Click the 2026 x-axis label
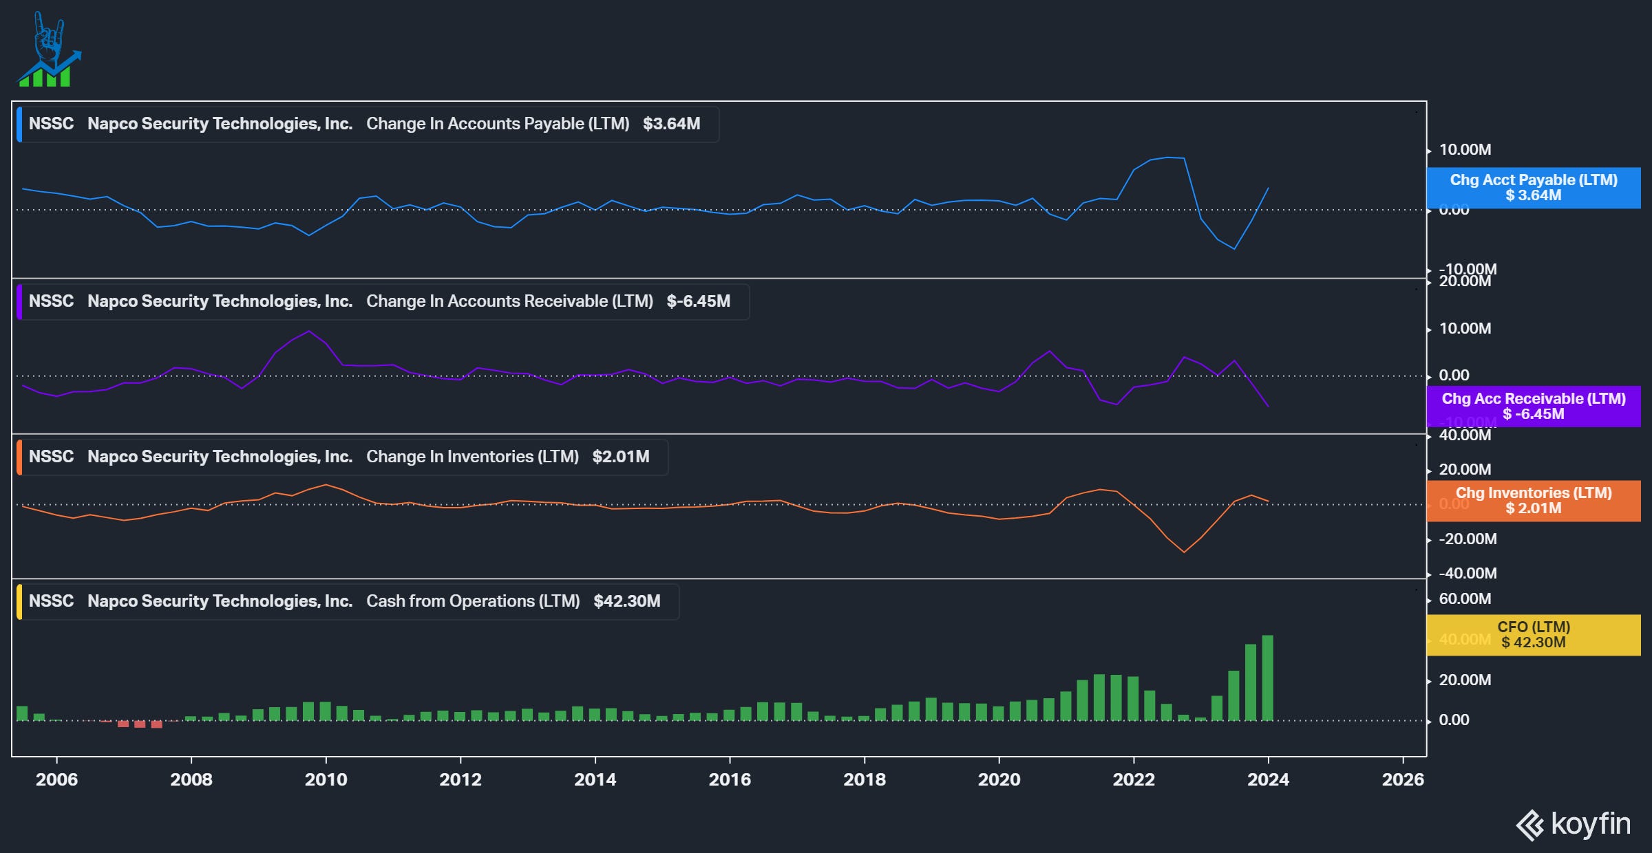Image resolution: width=1652 pixels, height=853 pixels. coord(1403,779)
